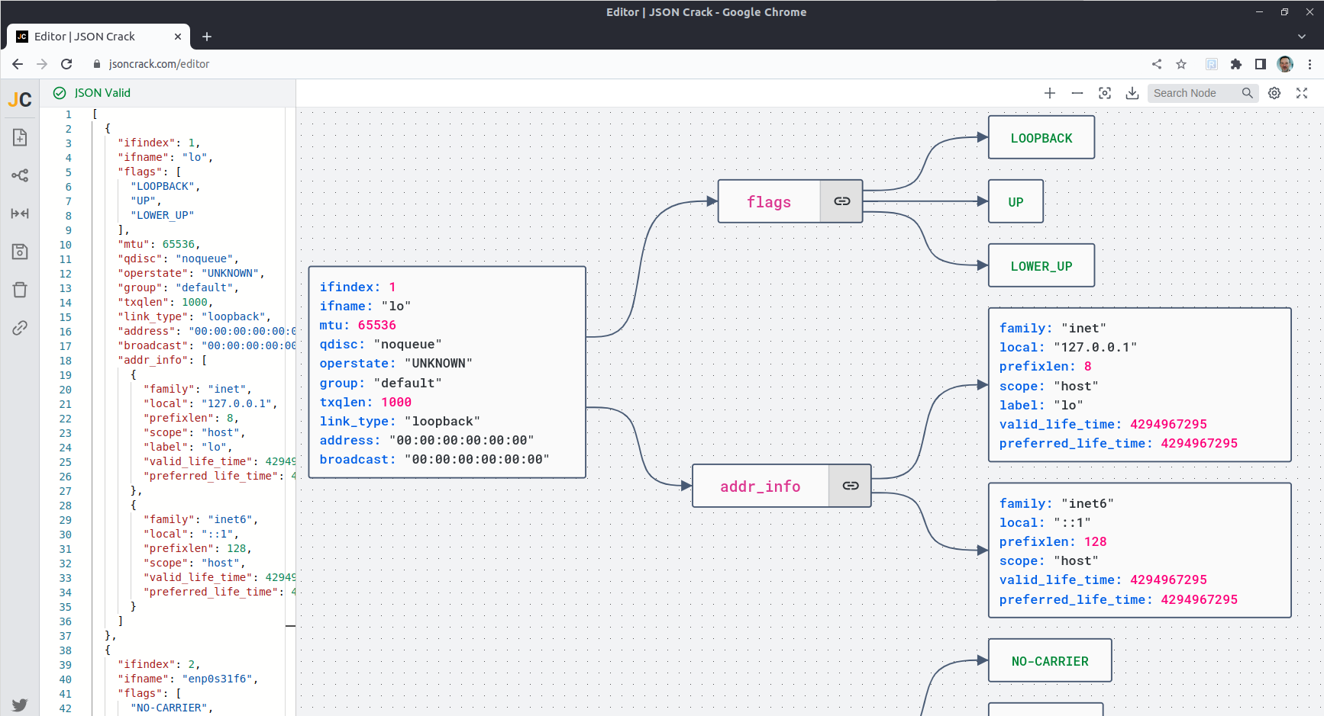Click the share link icon in sidebar
1324x716 pixels.
point(20,328)
